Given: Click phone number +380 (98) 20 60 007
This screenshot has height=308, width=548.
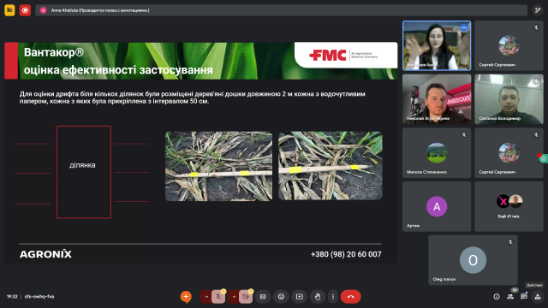Looking at the screenshot, I should (346, 254).
